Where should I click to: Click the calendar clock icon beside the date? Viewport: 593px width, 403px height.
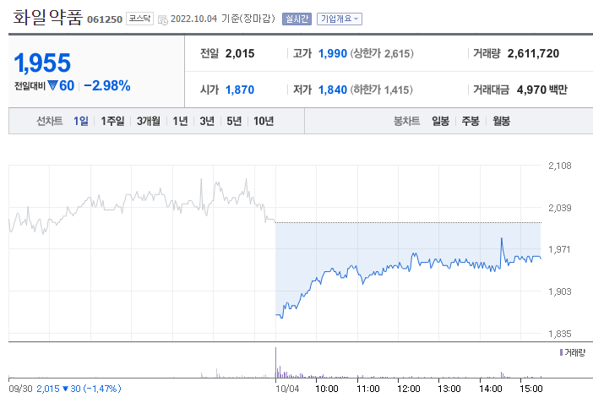[x=163, y=19]
